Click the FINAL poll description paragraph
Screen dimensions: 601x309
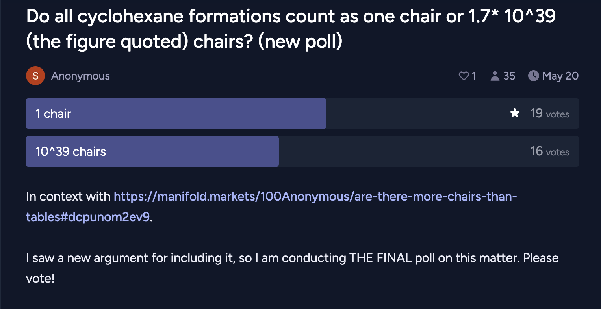pyautogui.click(x=292, y=268)
